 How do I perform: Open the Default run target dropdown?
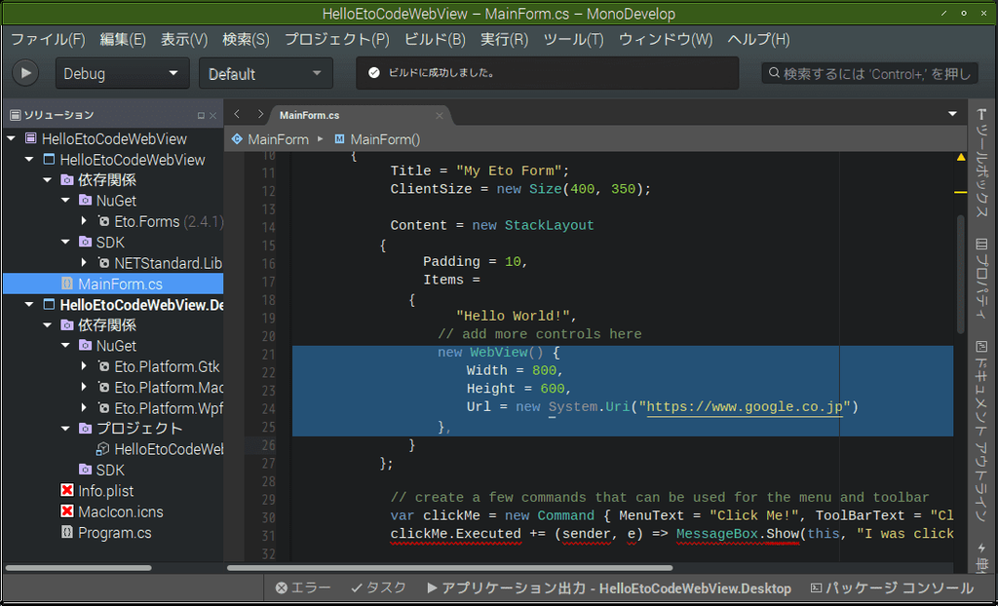265,72
